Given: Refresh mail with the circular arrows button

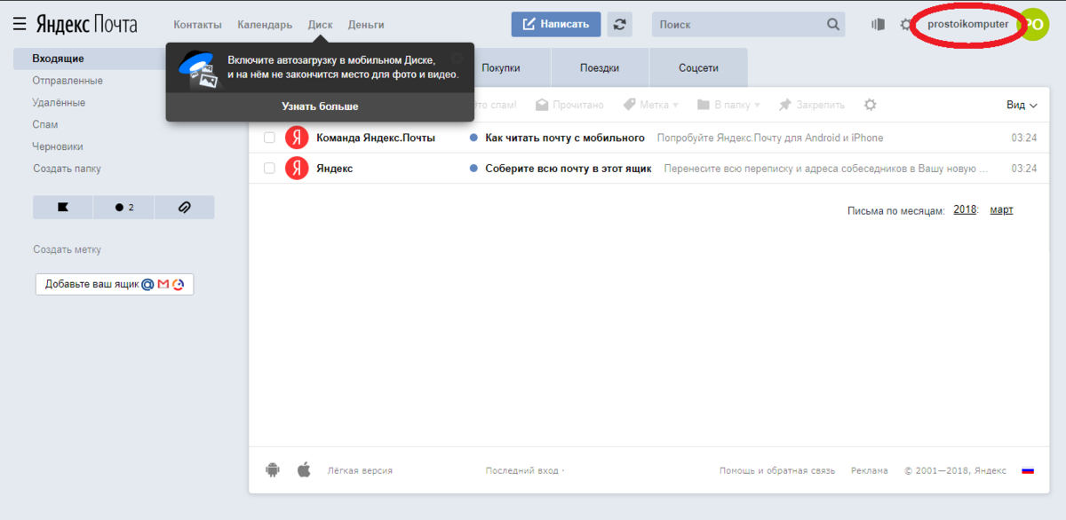Looking at the screenshot, I should click(620, 24).
